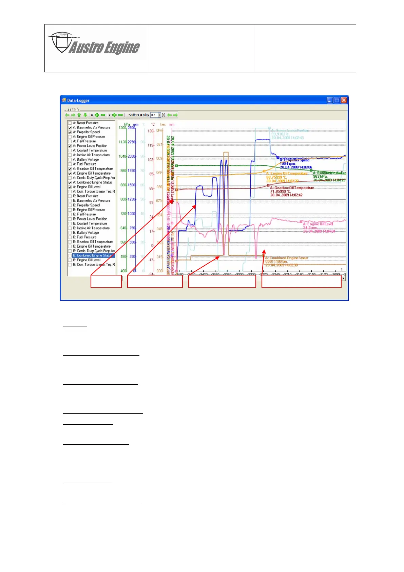Viewport: 404px width, 572px height.
Task: Move the chart down with the green down arrow
Action: click(85, 115)
